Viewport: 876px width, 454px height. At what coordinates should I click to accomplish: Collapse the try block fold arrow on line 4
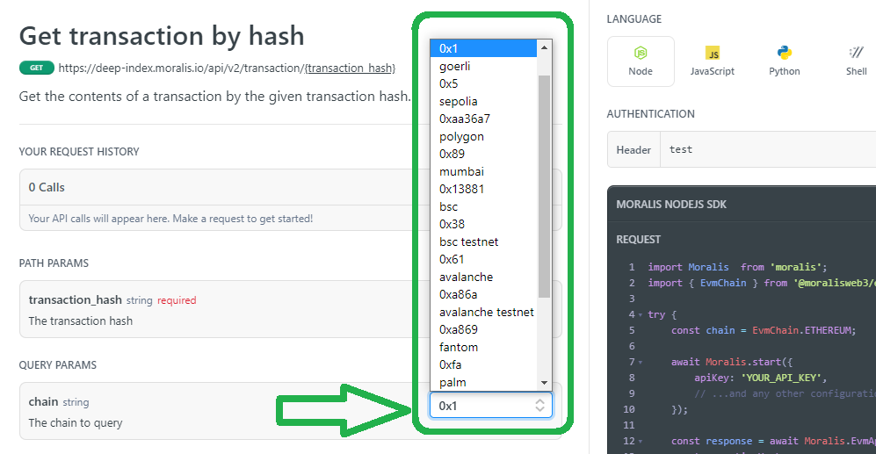pyautogui.click(x=641, y=315)
